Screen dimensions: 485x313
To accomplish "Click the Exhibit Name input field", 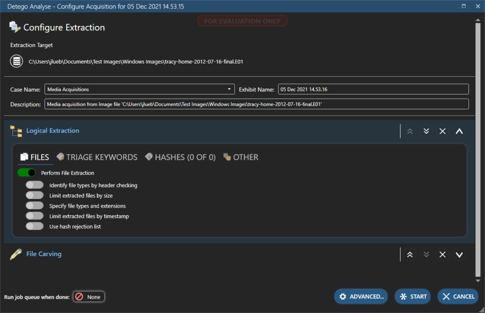I will (x=373, y=89).
